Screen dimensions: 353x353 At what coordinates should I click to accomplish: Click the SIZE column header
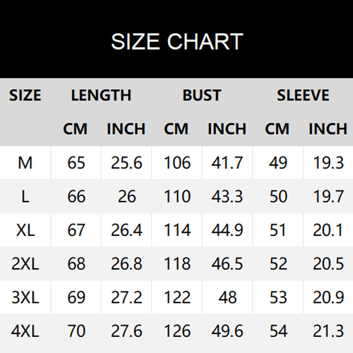[x=25, y=95]
